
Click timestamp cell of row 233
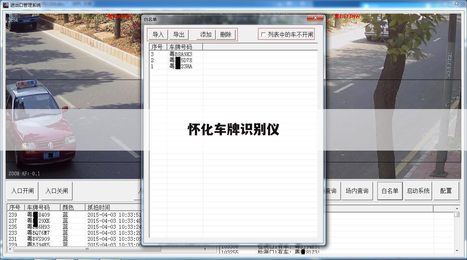[114, 233]
